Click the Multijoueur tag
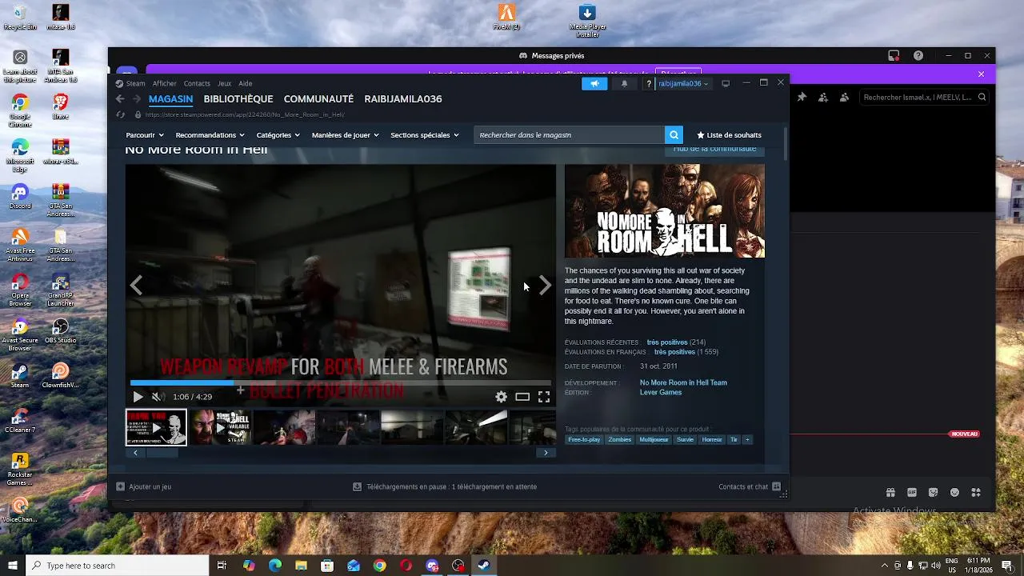The width and height of the screenshot is (1024, 576). tap(654, 439)
